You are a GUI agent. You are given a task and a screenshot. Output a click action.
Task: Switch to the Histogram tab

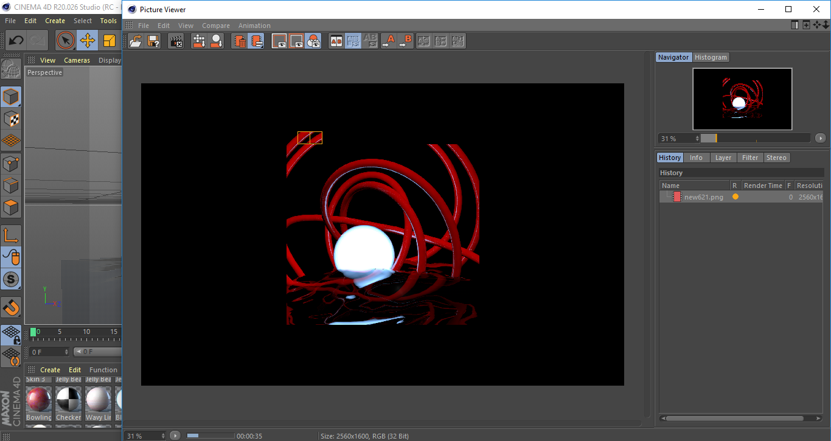click(x=711, y=57)
